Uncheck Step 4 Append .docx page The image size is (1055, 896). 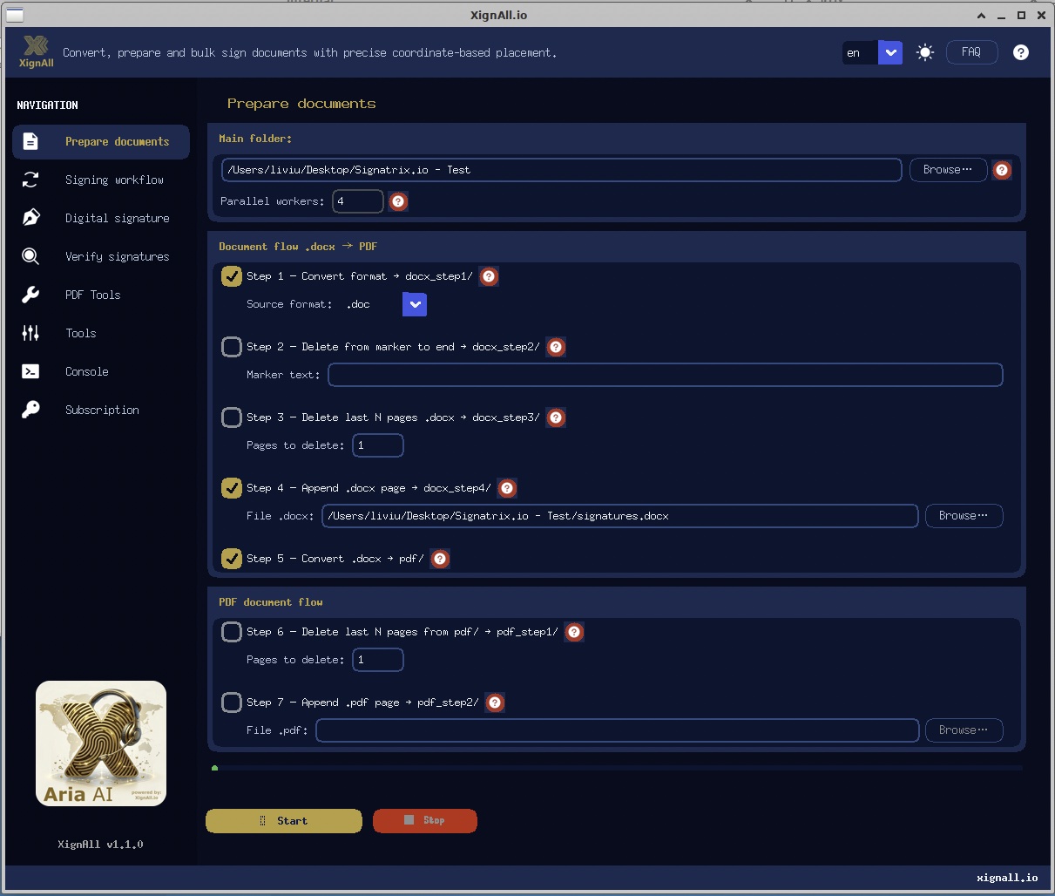click(x=231, y=488)
